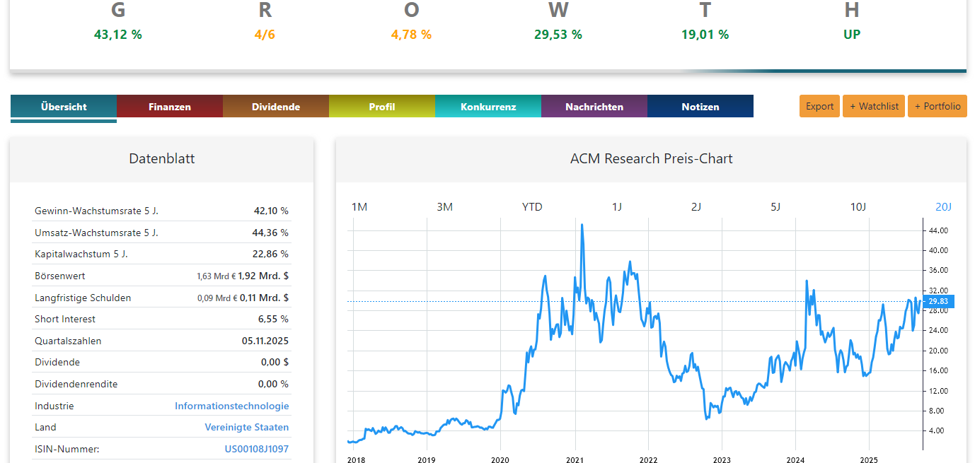975x463 pixels.
Task: Click Gewinn-Wachstumsrate 5 J. label
Action: pyautogui.click(x=96, y=211)
